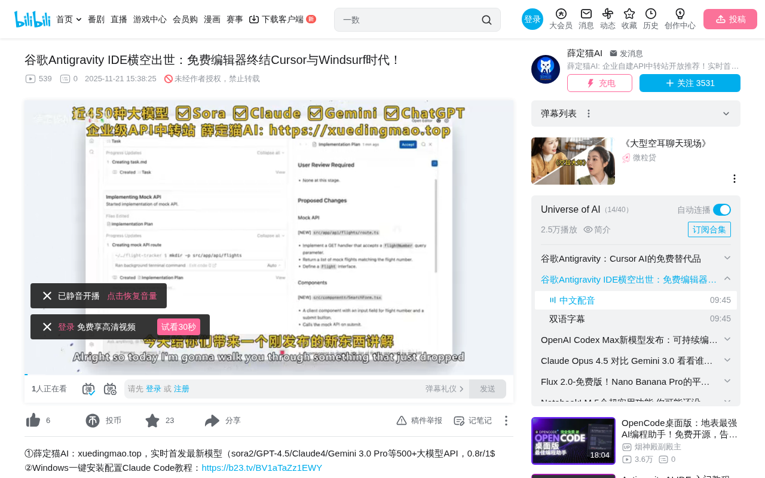Open the 动态 feed icon
Screen dimensions: 765x478
[x=608, y=14]
